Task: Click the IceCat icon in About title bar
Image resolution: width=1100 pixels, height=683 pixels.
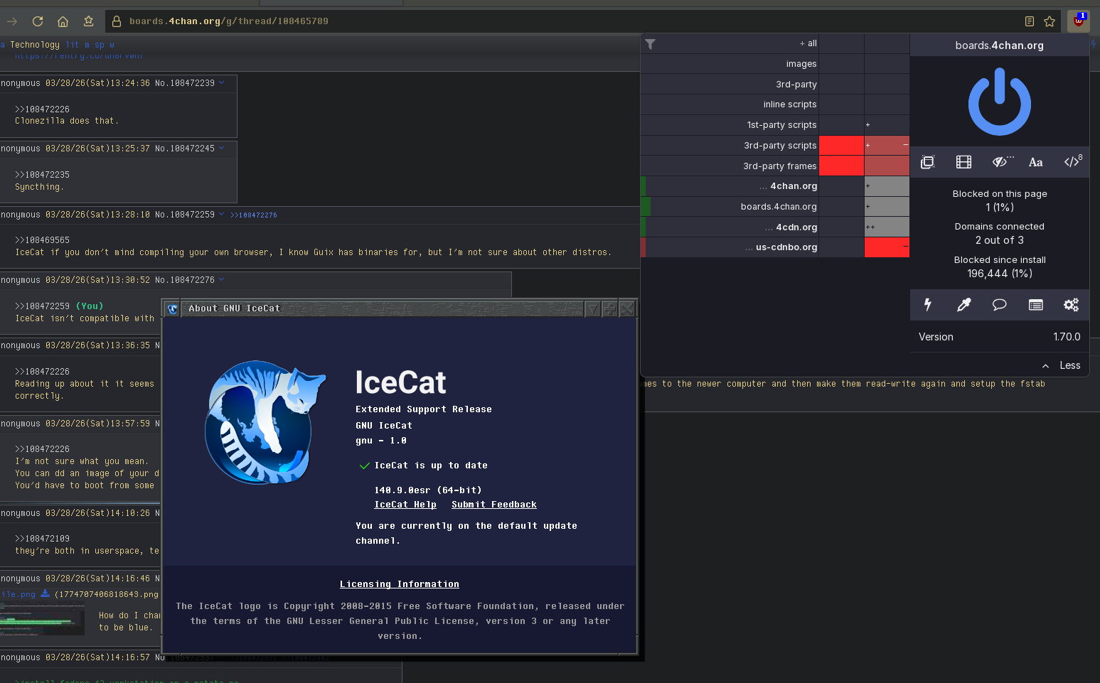Action: point(172,308)
